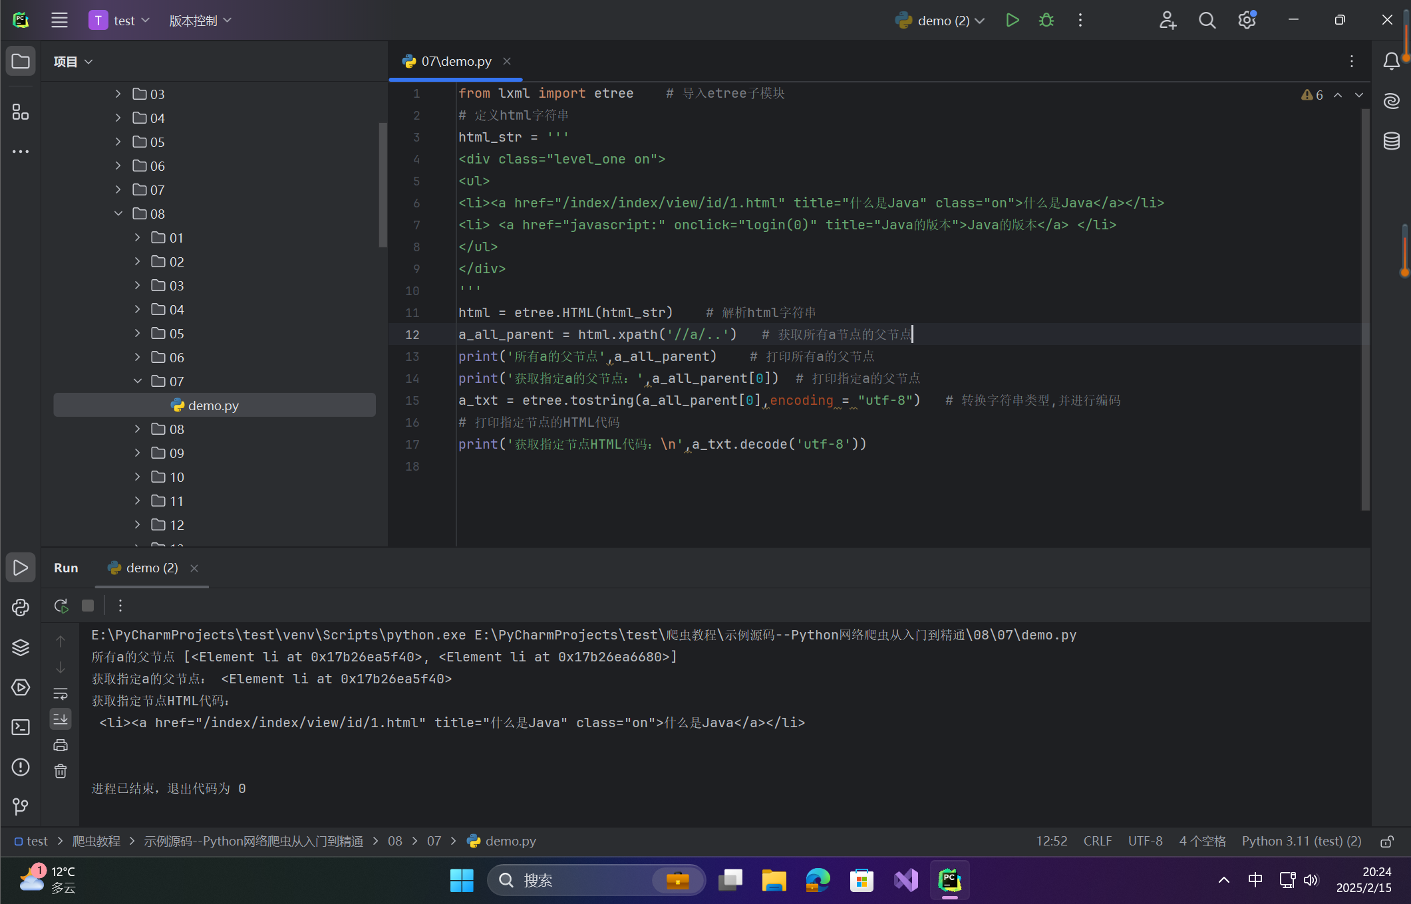This screenshot has height=904, width=1411.
Task: Toggle read-only lock icon in status bar
Action: (1387, 842)
